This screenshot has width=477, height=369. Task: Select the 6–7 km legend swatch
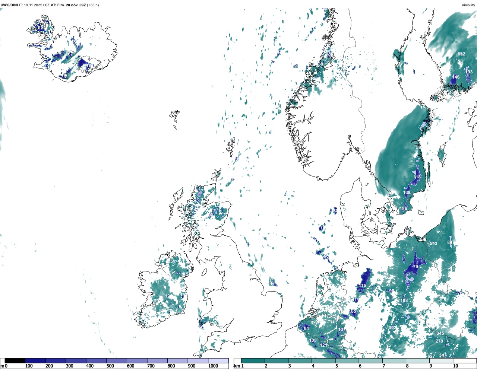[371, 360]
